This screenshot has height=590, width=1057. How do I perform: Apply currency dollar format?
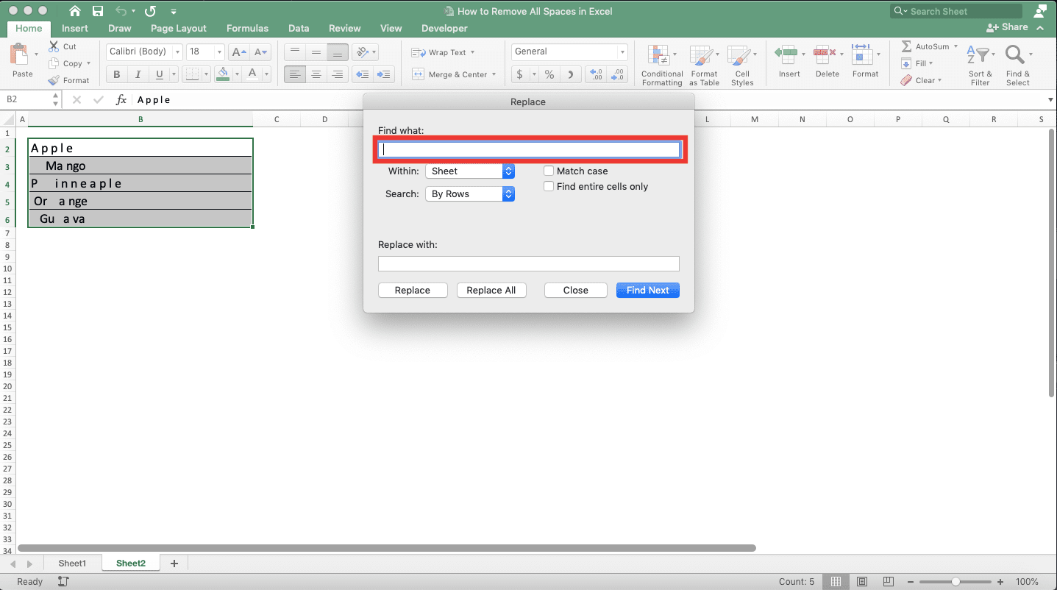[x=520, y=74]
